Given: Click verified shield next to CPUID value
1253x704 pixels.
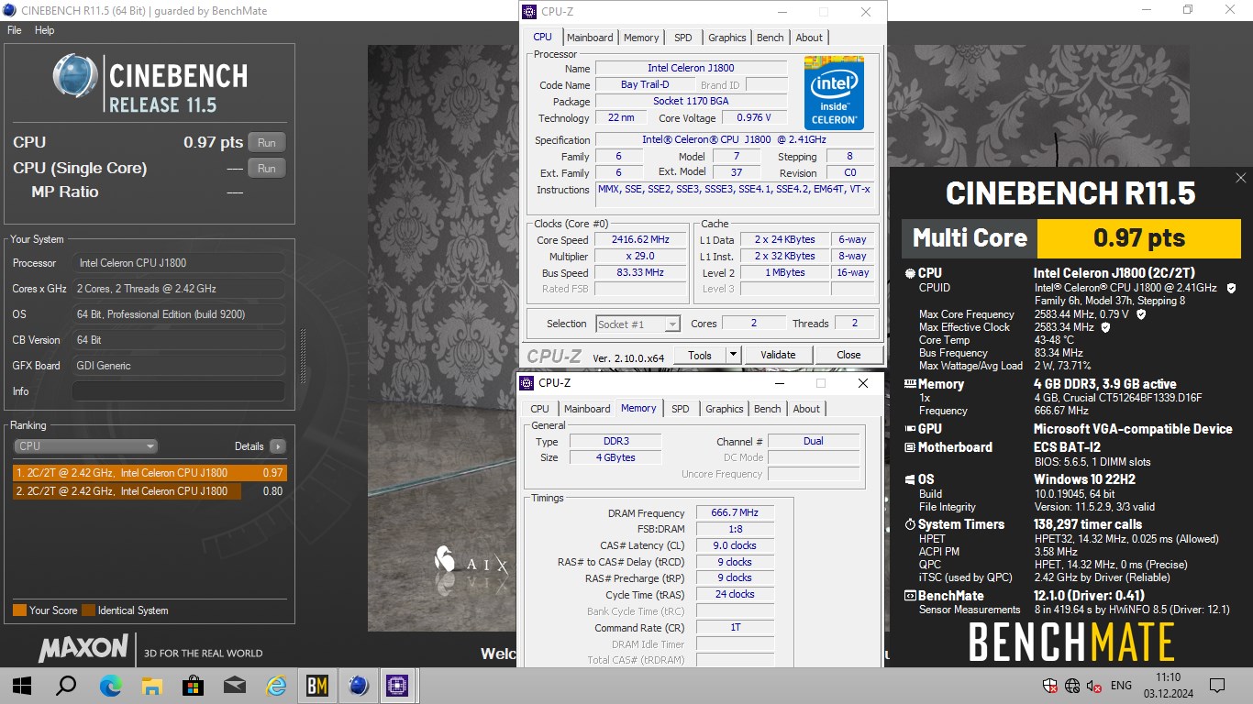Looking at the screenshot, I should tap(1231, 288).
